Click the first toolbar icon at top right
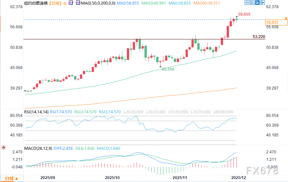Viewport: 288px width, 182px height. point(248,3)
